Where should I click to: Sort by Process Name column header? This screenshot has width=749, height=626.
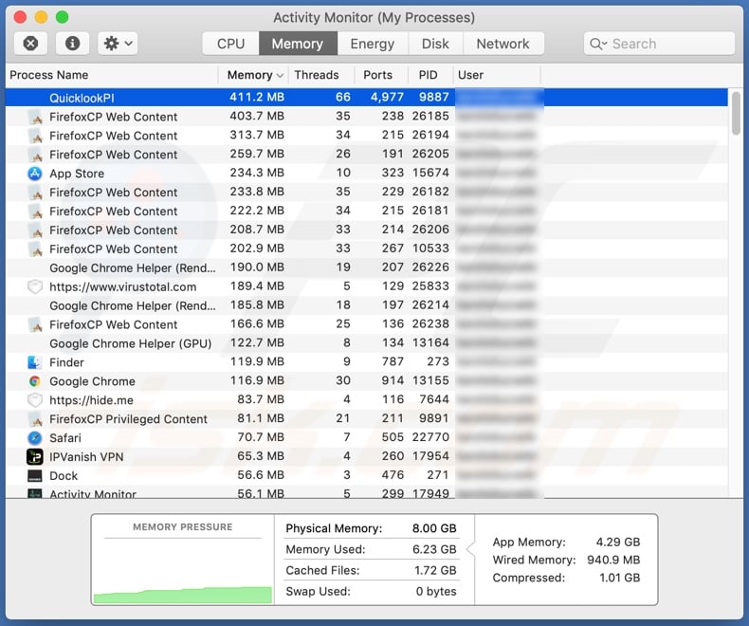click(48, 75)
